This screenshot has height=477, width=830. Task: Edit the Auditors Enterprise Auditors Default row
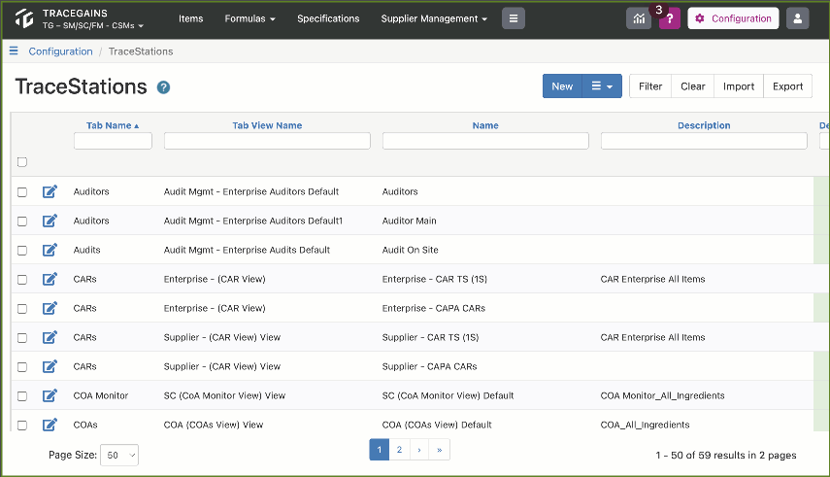pos(50,191)
